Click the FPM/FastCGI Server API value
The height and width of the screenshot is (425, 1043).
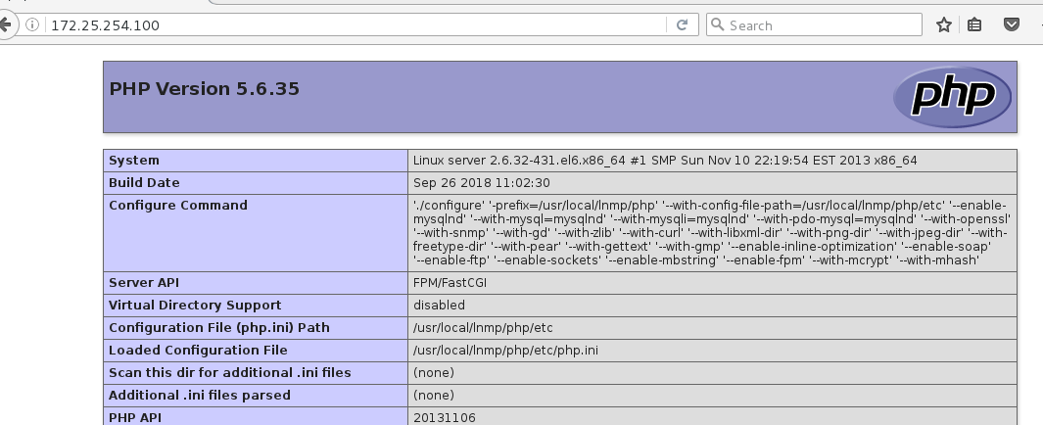(x=450, y=283)
